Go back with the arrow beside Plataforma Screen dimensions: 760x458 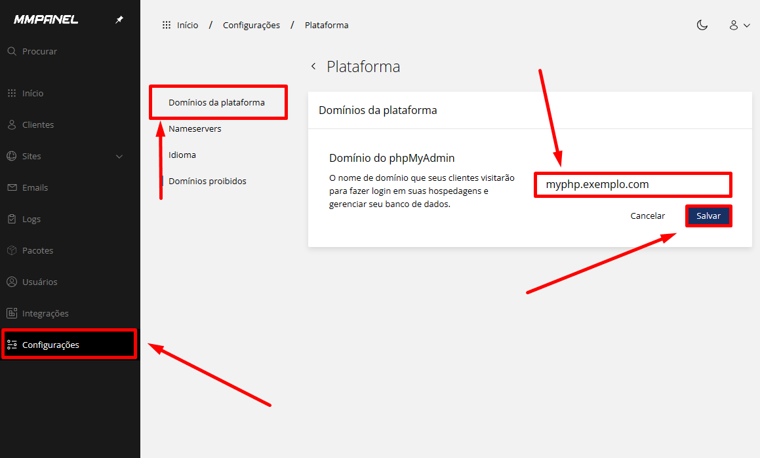tap(313, 66)
